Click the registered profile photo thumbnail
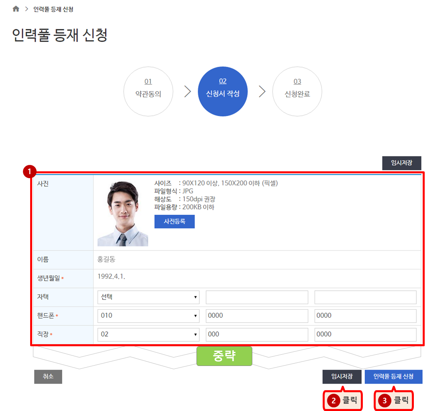This screenshot has height=411, width=448. point(123,214)
